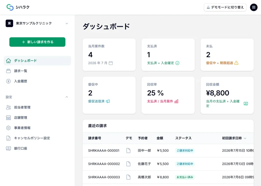This screenshot has height=186, width=261.
Task: Click the warning triangle icon in 未払 card
Action: [236, 63]
